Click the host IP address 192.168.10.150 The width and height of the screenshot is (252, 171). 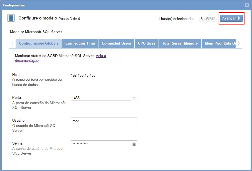[83, 75]
